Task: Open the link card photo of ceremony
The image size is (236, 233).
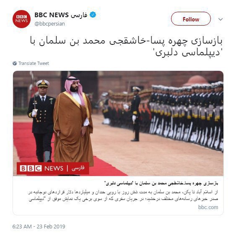Action: point(118,123)
